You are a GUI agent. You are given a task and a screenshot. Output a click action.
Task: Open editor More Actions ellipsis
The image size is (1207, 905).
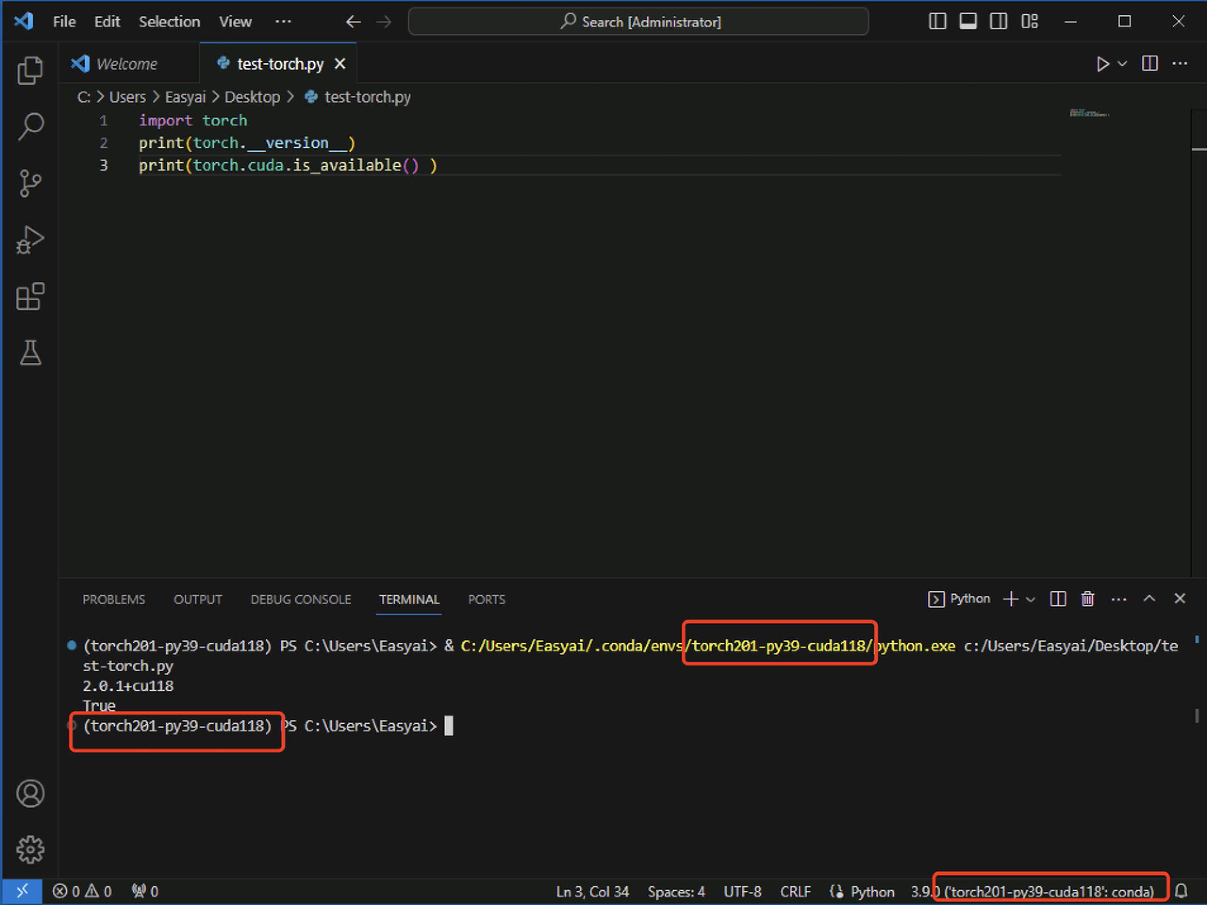tap(1180, 64)
